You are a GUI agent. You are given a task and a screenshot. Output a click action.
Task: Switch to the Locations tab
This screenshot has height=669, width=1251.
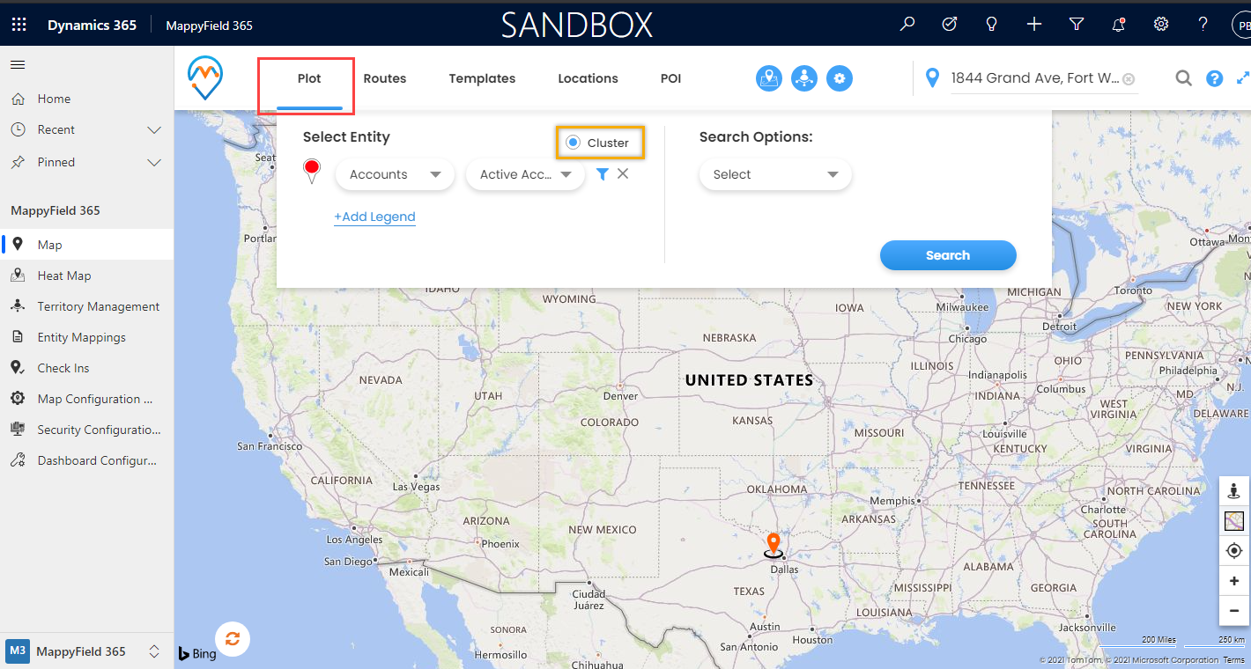(x=588, y=78)
